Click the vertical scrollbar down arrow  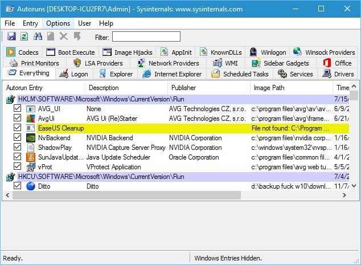[354, 186]
